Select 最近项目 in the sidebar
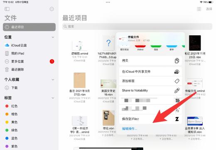The width and height of the screenshot is (216, 150). click(29, 27)
